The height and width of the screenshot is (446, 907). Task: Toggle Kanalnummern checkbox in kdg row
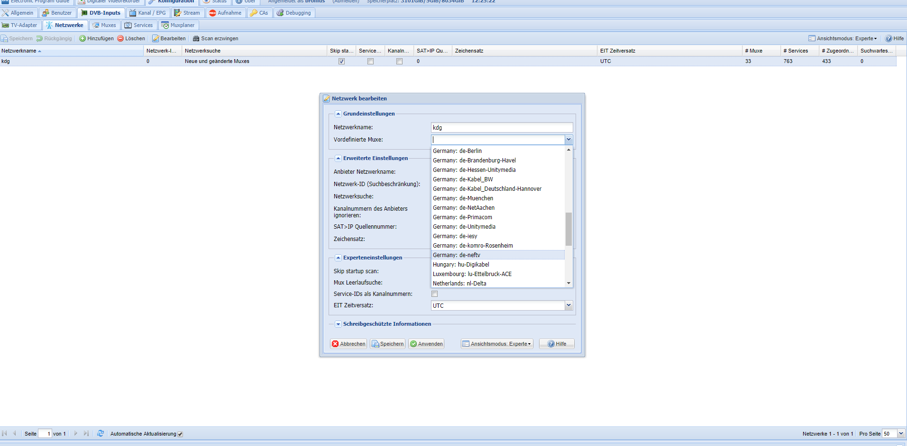[x=399, y=62]
